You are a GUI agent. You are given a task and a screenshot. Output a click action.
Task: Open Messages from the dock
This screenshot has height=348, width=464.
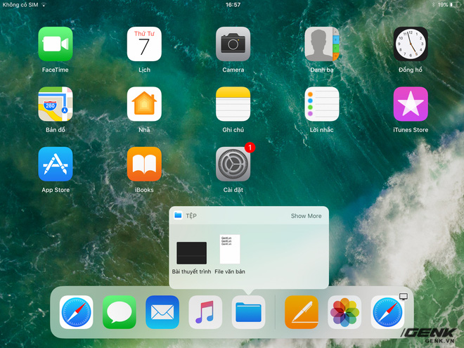tap(120, 312)
